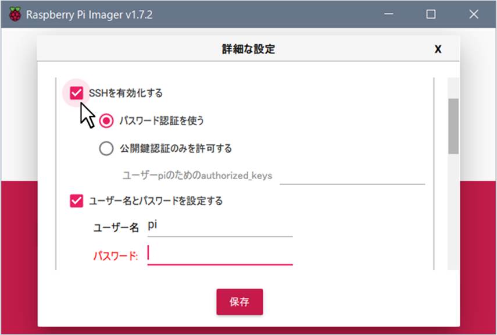Viewport: 497px width, 335px height.
Task: Select 公開鍵認証のみを許可する radio option
Action: tap(106, 148)
